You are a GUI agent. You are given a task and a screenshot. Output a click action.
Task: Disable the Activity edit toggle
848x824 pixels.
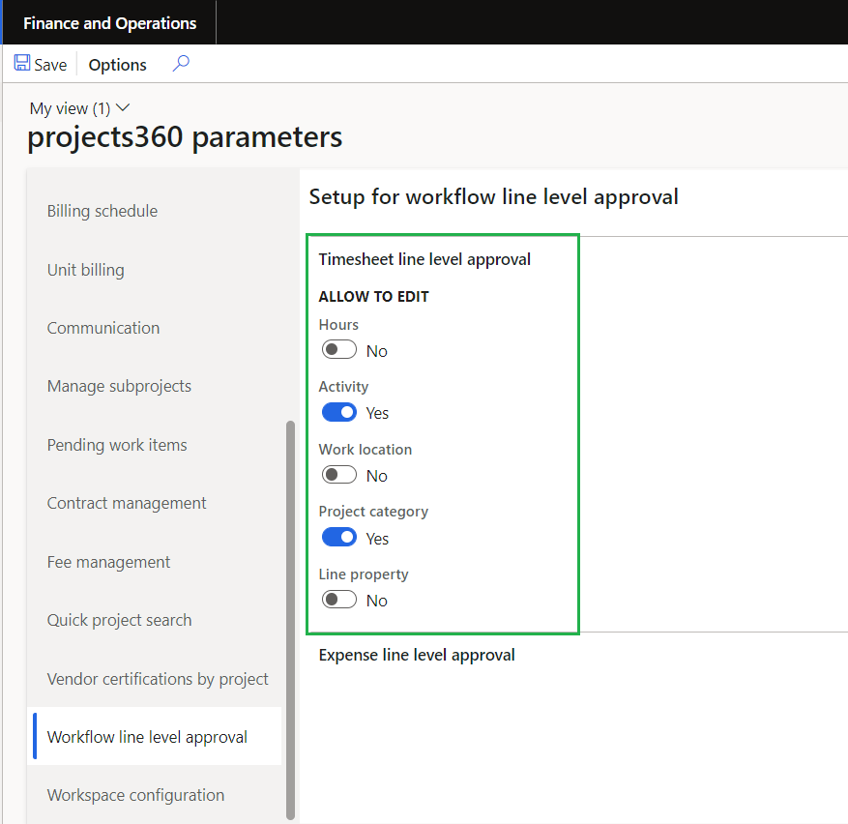pyautogui.click(x=339, y=413)
